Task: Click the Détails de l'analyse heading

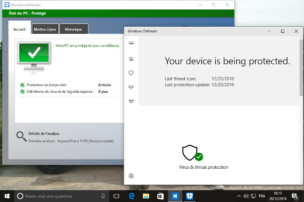Action: [x=44, y=134]
